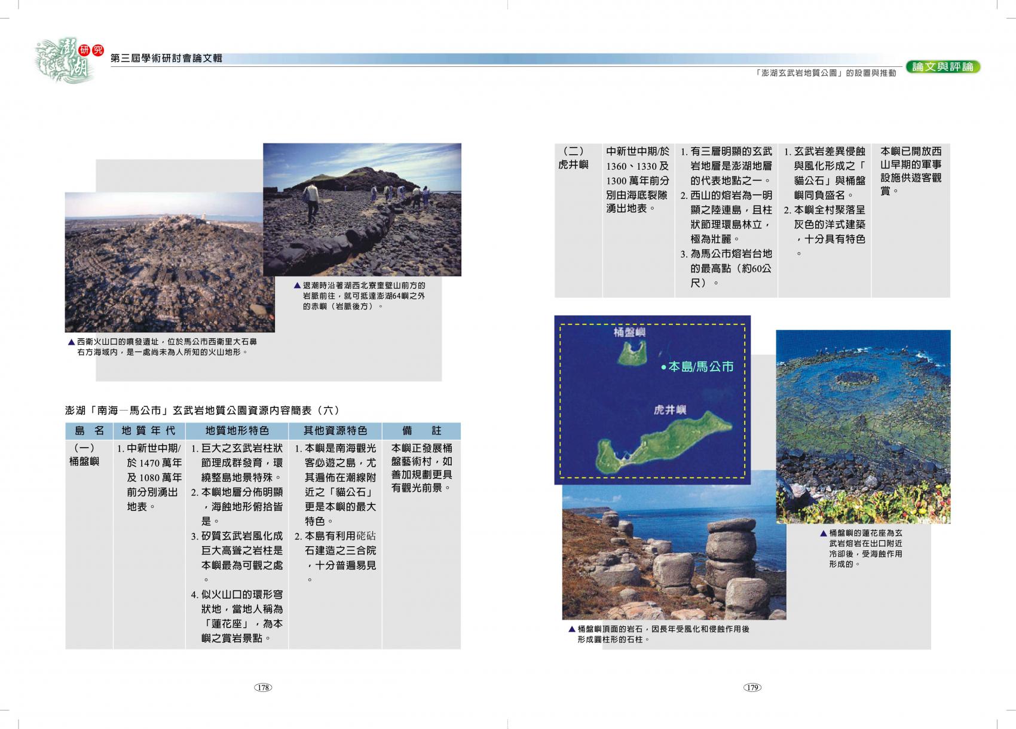This screenshot has height=729, width=1016.
Task: Click the 第三屆學術研討會論文輯 header title
Action: point(167,58)
